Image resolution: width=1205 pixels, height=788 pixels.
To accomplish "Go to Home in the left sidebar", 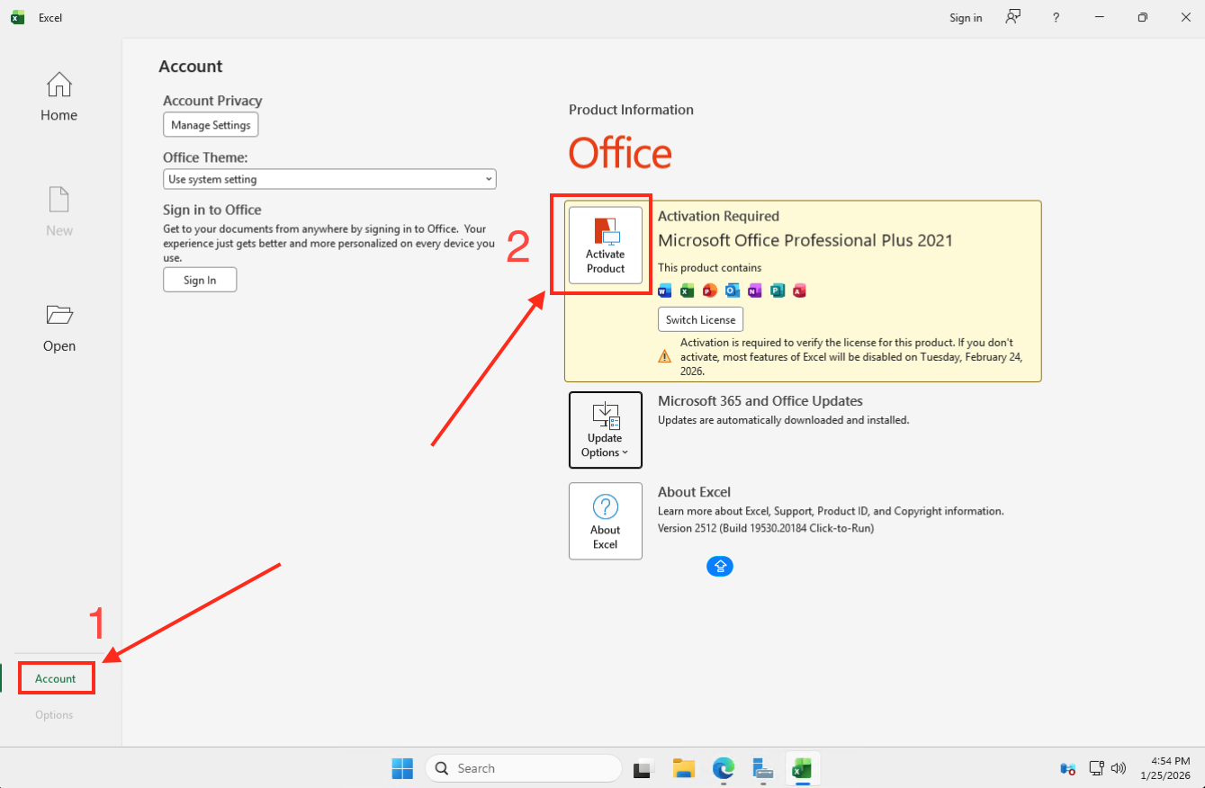I will tap(58, 96).
